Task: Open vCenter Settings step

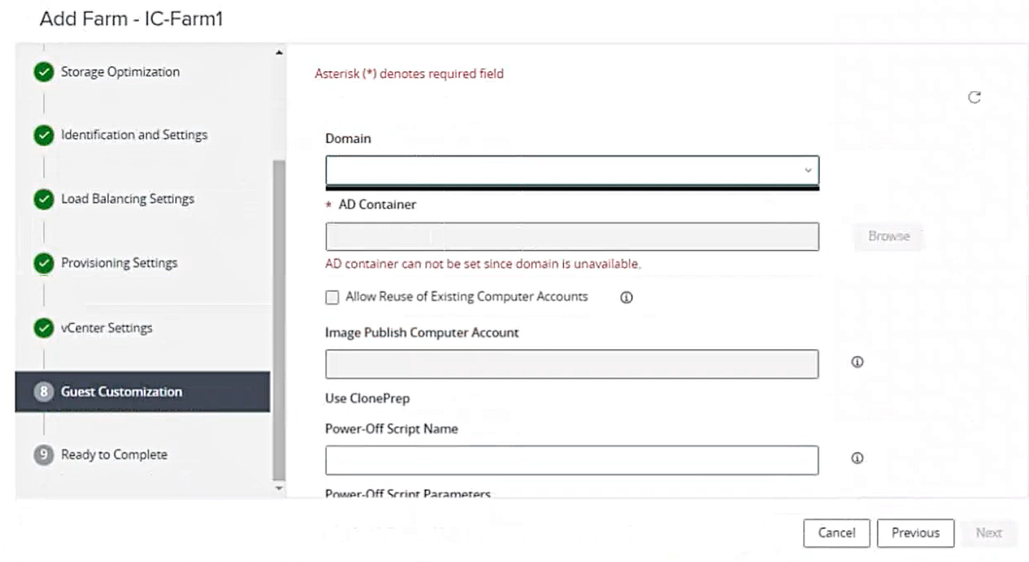Action: point(106,328)
